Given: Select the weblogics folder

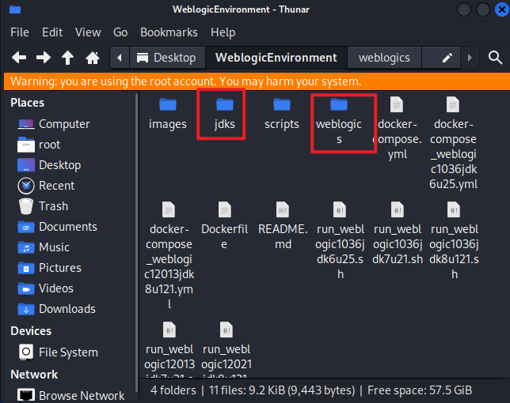Looking at the screenshot, I should click(x=339, y=122).
